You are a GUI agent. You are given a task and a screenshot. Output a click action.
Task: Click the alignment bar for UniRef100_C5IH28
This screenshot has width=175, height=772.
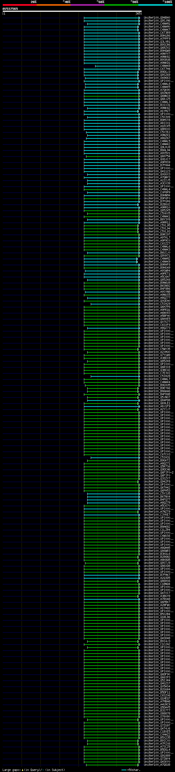[115, 376]
